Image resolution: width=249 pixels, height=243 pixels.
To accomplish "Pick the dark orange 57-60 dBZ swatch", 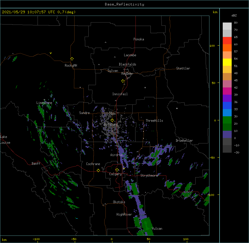I will [x=227, y=48].
